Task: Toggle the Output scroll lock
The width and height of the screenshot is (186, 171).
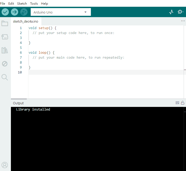Action: (183, 103)
